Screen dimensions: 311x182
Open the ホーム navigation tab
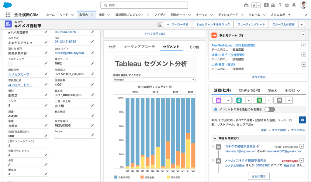coord(50,15)
